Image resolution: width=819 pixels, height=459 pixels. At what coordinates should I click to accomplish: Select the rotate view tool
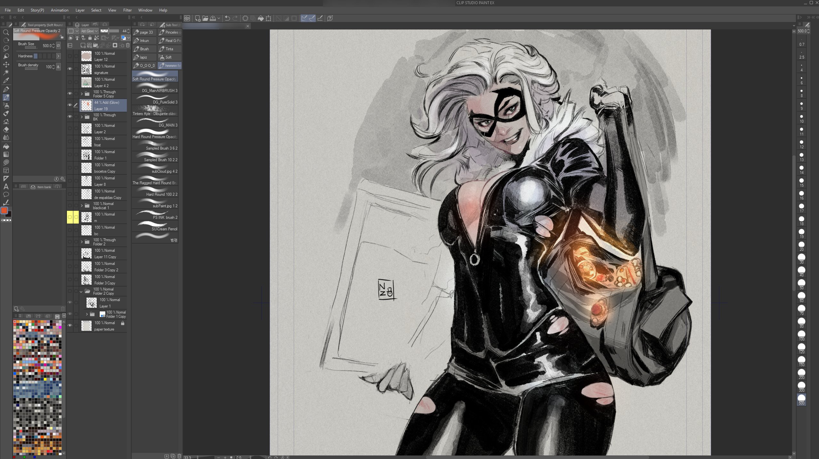(6, 40)
